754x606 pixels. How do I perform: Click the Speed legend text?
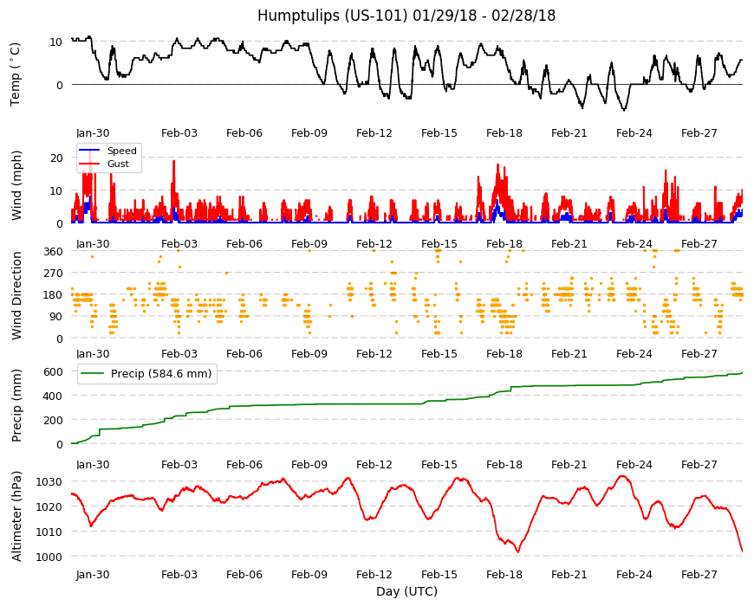coord(122,151)
